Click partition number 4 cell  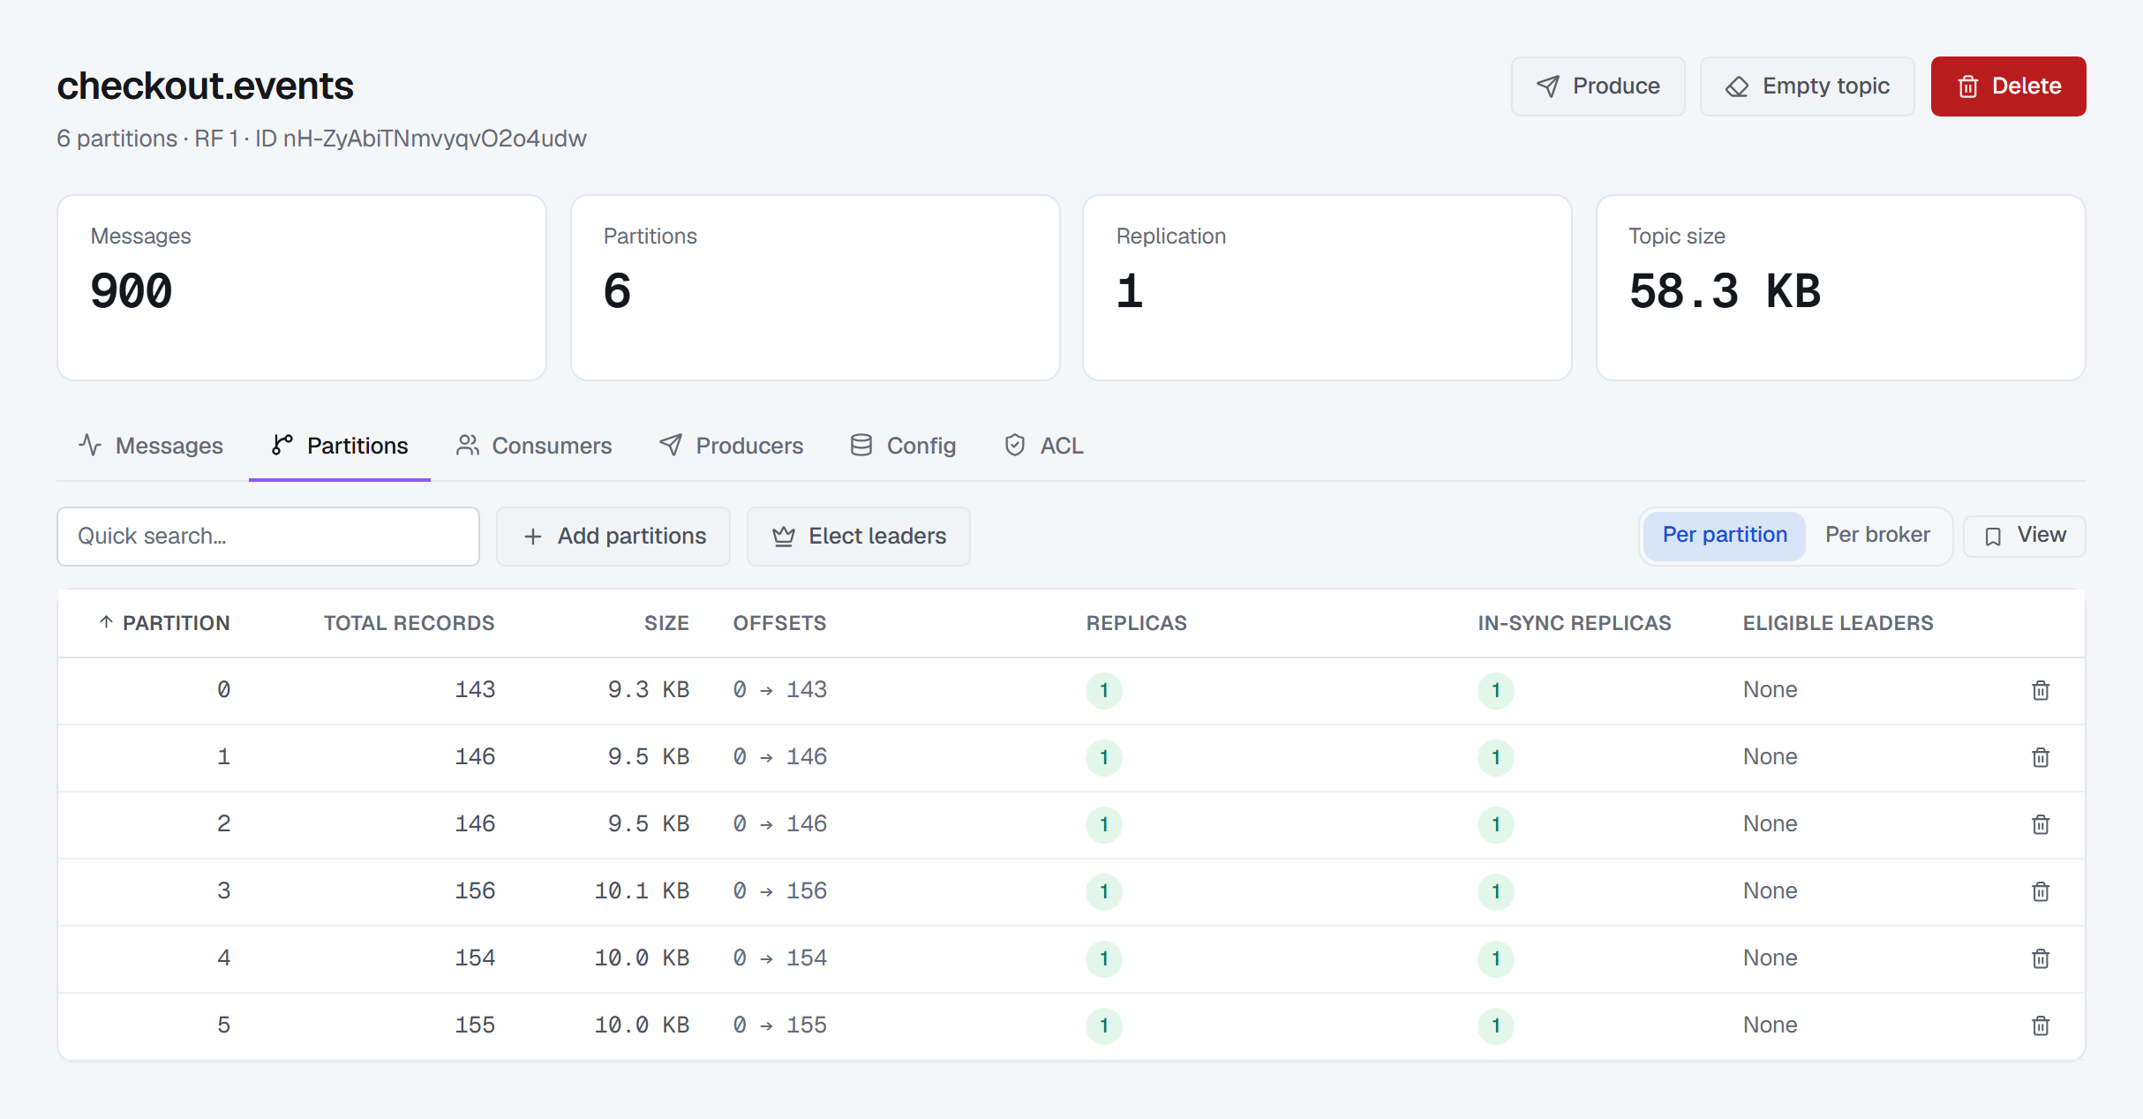coord(224,958)
